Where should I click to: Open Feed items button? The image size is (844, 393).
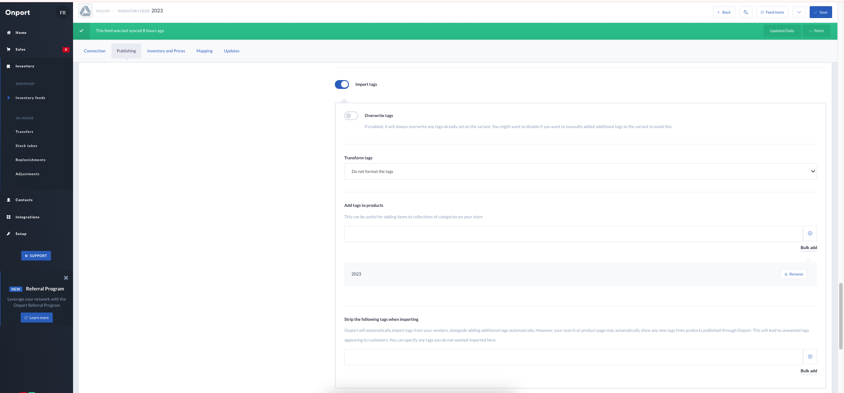pos(772,12)
